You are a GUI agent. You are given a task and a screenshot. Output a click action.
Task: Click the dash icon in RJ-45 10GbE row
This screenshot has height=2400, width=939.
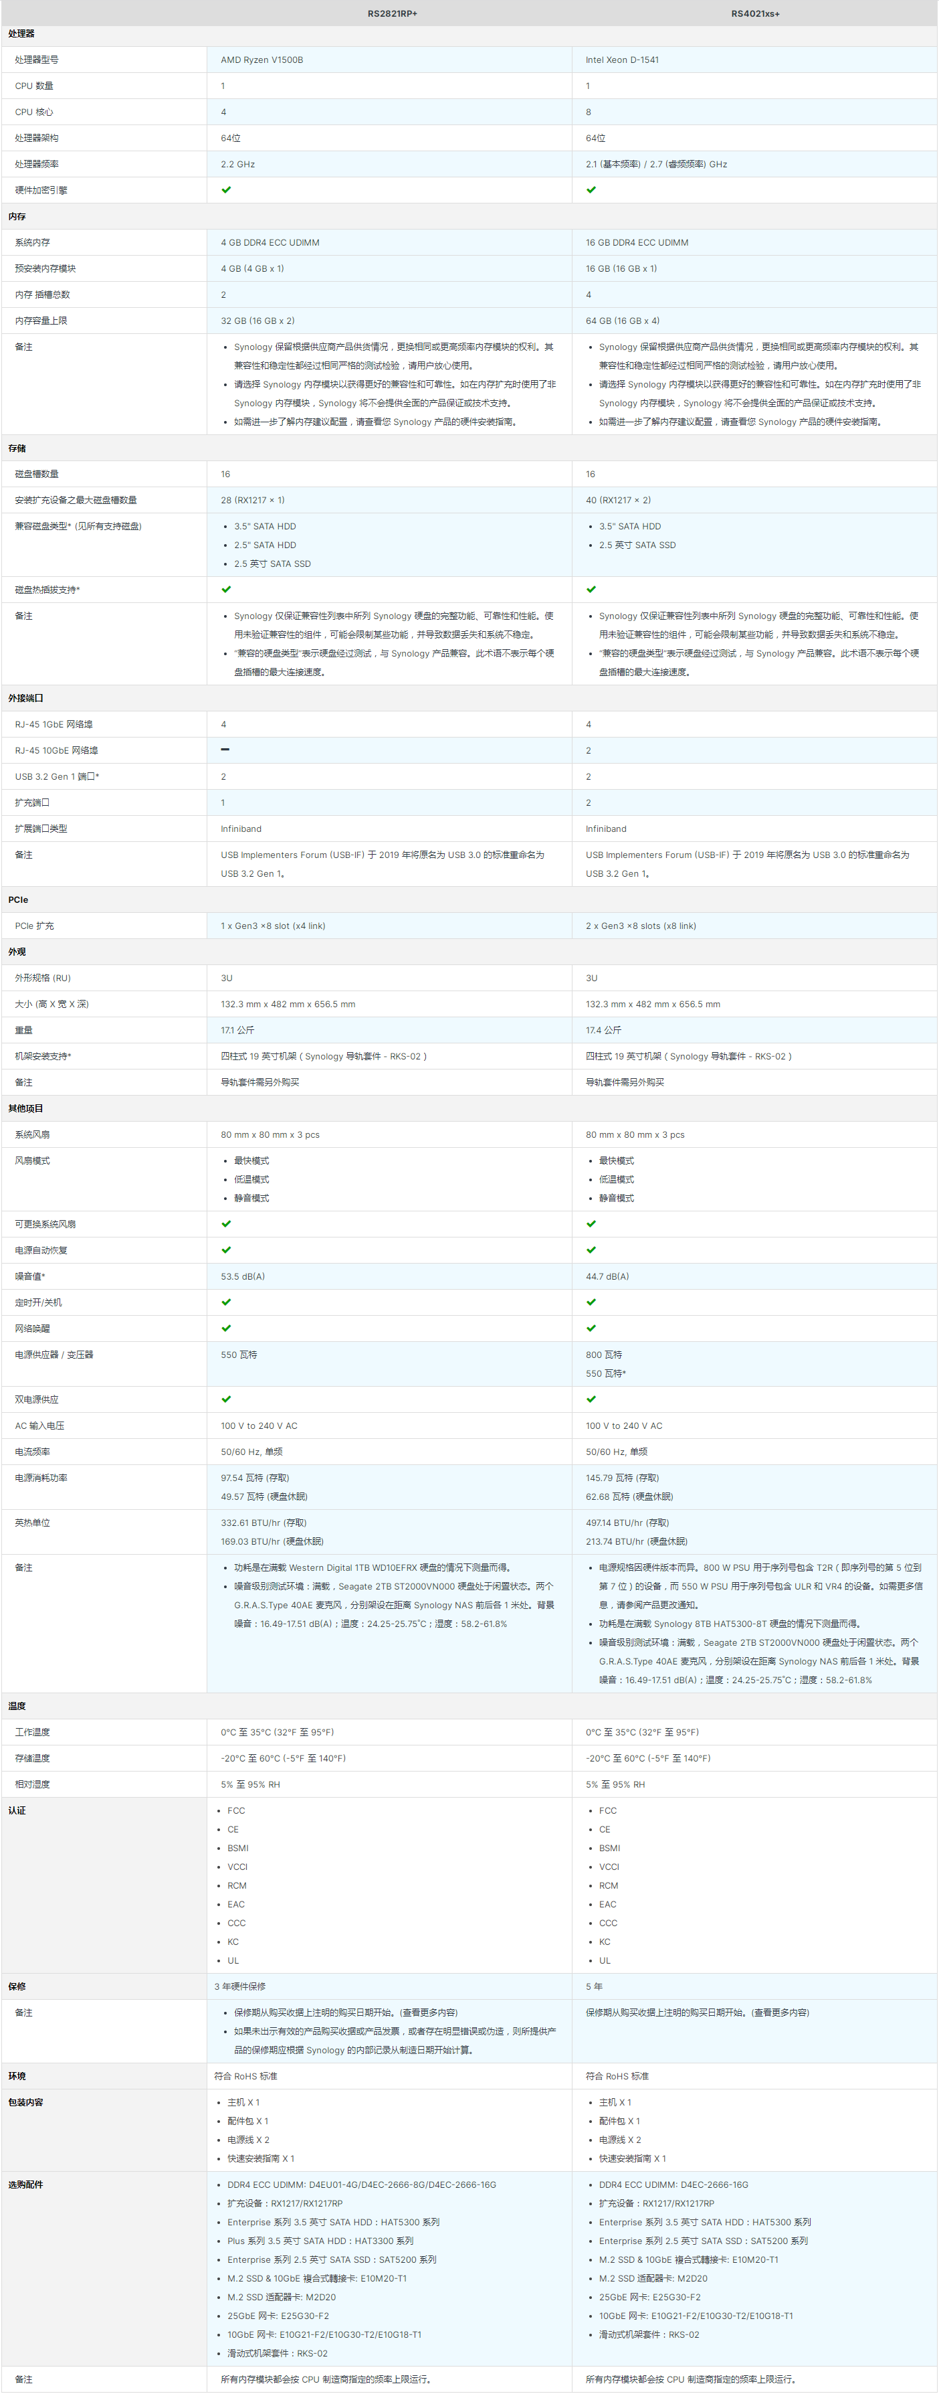point(225,750)
